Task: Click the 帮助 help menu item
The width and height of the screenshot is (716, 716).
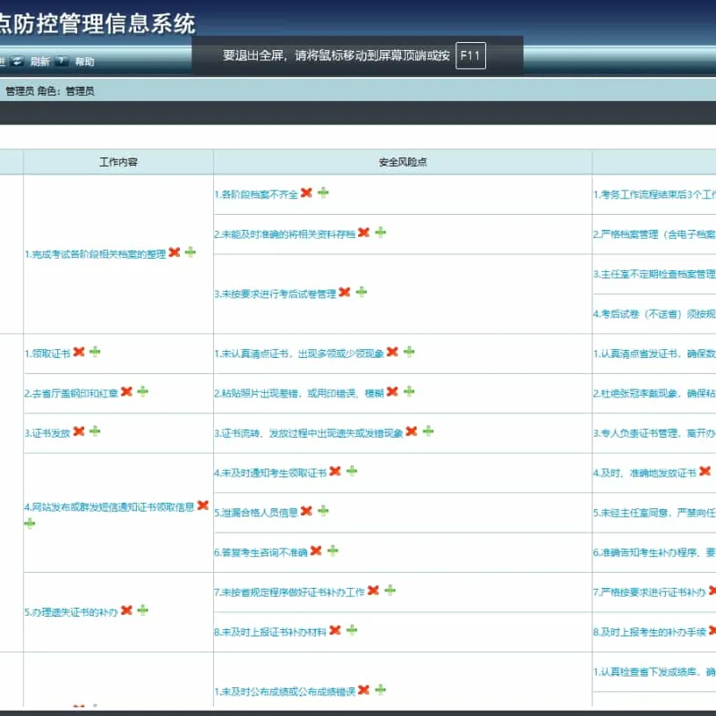Action: [84, 62]
